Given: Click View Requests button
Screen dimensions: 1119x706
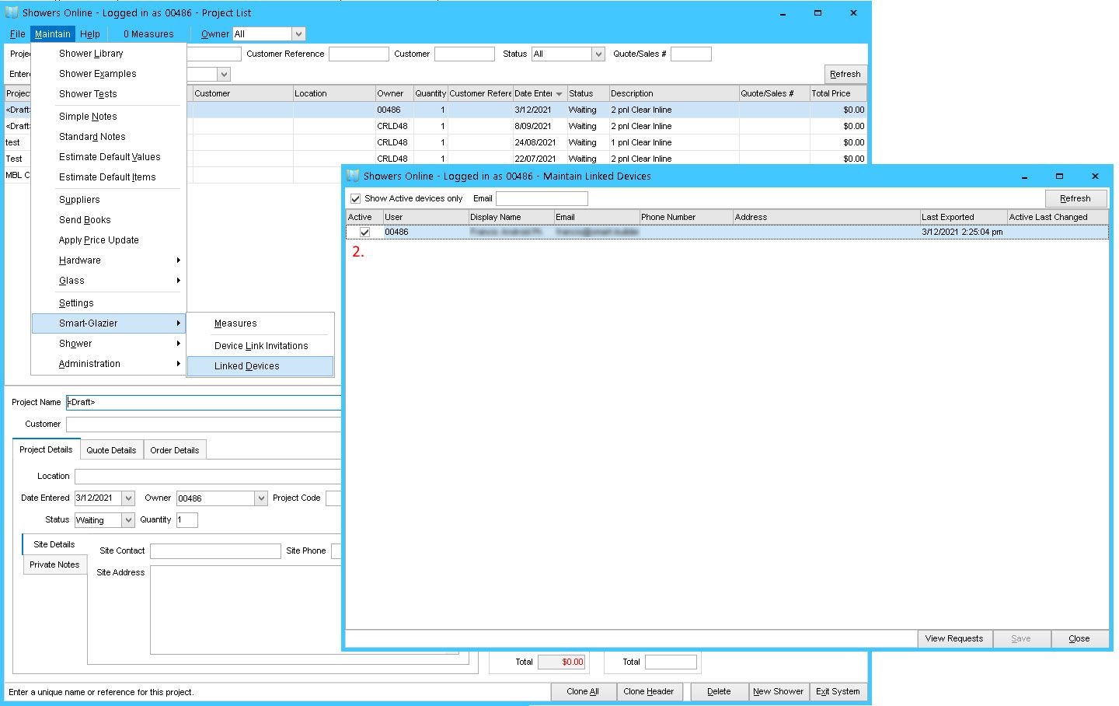Looking at the screenshot, I should (x=954, y=639).
